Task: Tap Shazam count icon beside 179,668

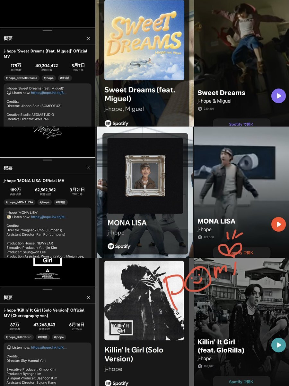Action: click(x=200, y=237)
